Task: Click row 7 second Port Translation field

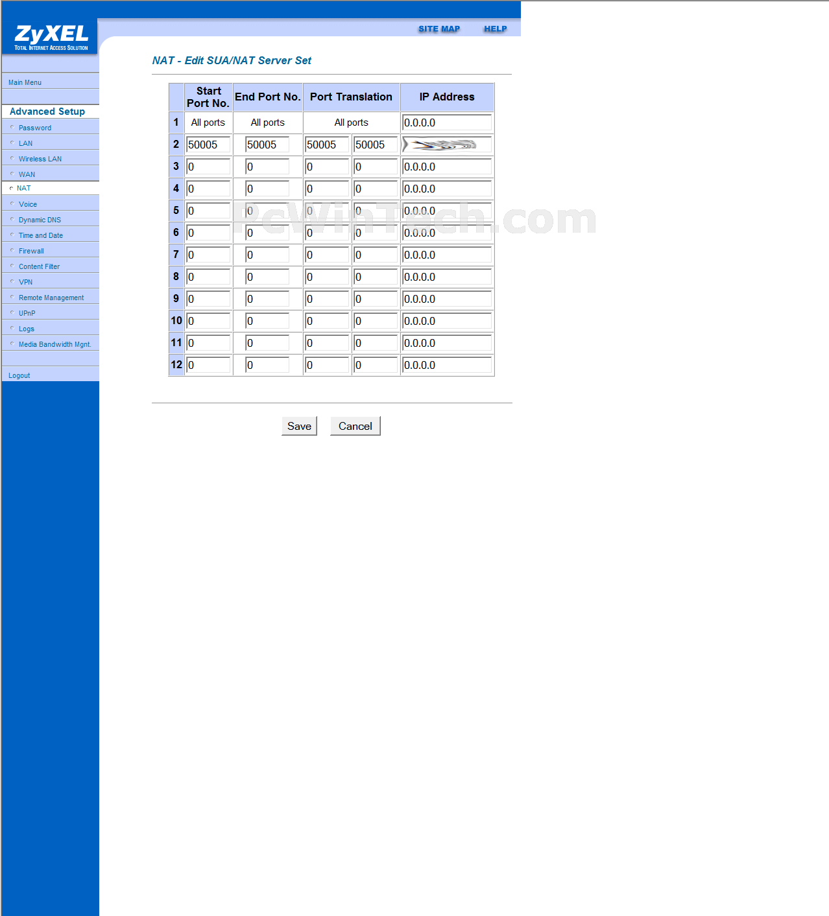Action: 376,255
